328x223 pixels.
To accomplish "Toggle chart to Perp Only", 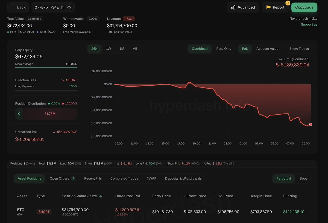I will (x=224, y=49).
